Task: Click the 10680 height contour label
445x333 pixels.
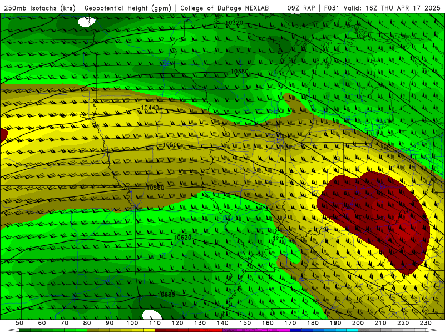Action: [166, 295]
